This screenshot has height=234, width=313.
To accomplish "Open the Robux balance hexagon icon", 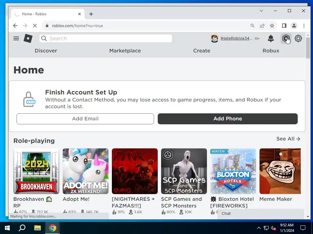I will coord(286,38).
